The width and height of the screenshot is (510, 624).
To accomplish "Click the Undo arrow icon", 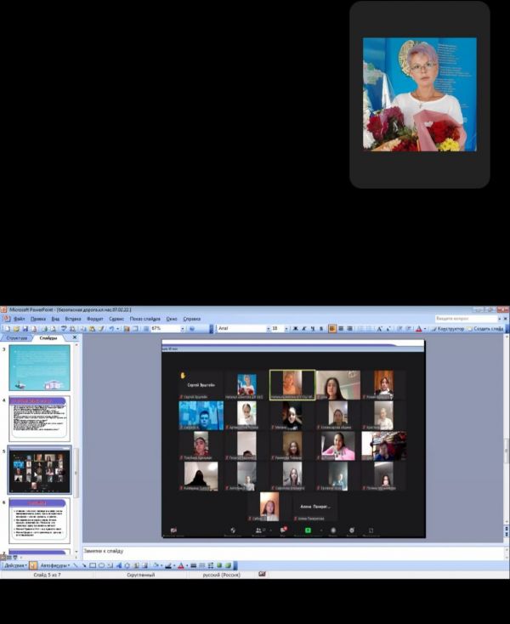I will pos(112,328).
